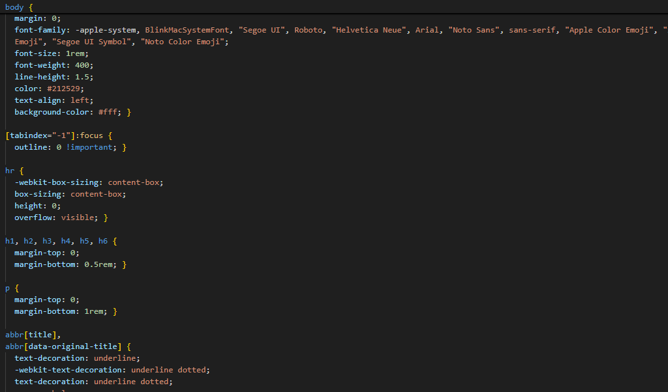668x392 pixels.
Task: Click the text-align left value
Action: point(82,100)
